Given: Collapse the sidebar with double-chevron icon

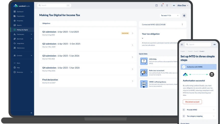Looking at the screenshot, I should point(31,113).
